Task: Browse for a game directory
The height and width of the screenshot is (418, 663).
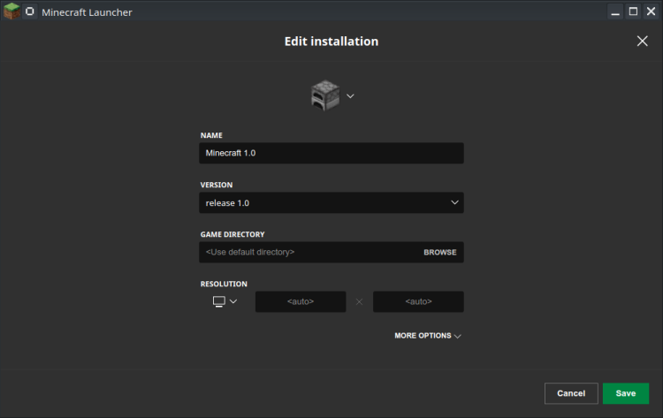Action: click(x=439, y=253)
